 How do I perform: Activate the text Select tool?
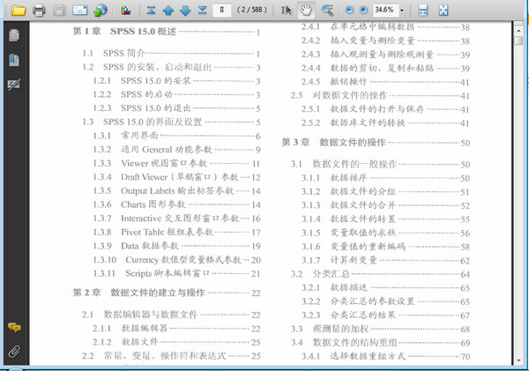pos(286,11)
